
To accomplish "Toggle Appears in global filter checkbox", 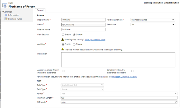I will coord(63,71).
